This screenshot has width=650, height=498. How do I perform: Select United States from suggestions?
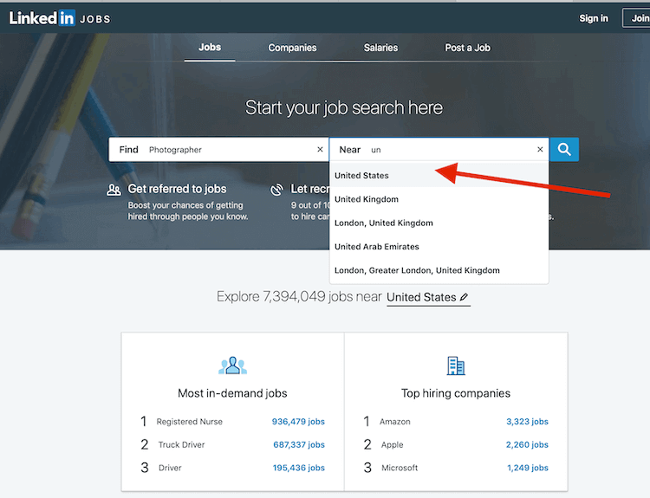point(361,176)
